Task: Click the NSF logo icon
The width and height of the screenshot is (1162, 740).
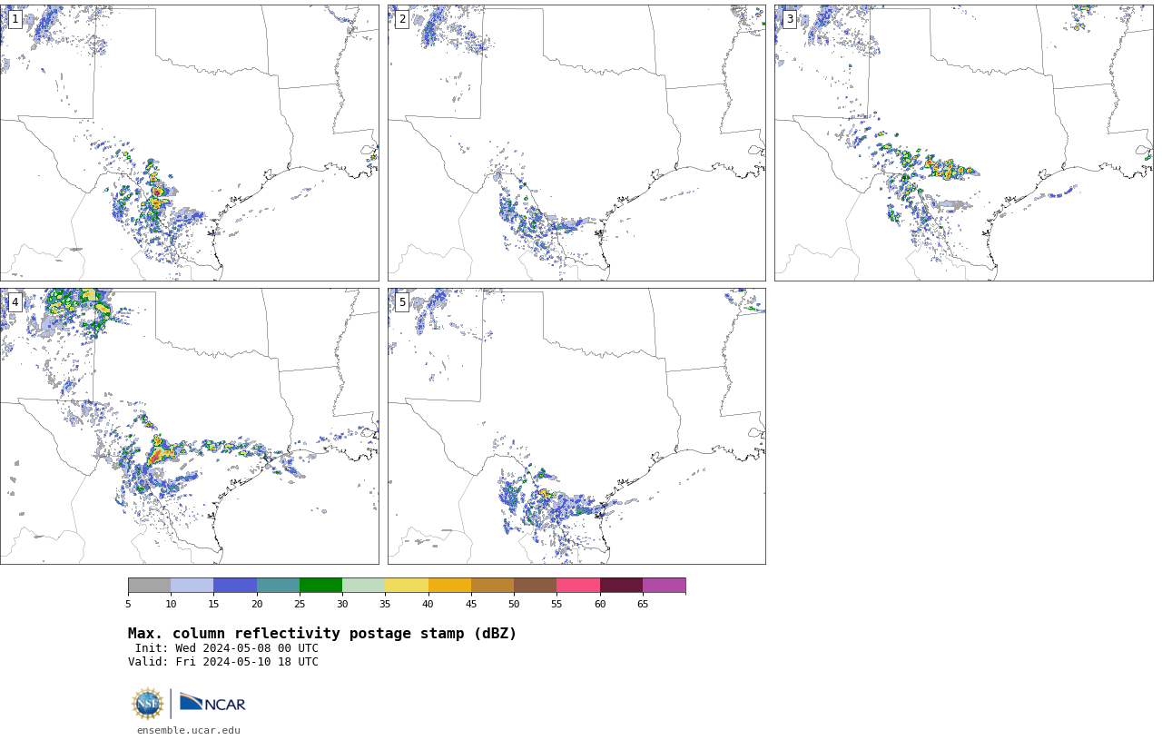Action: tap(148, 704)
